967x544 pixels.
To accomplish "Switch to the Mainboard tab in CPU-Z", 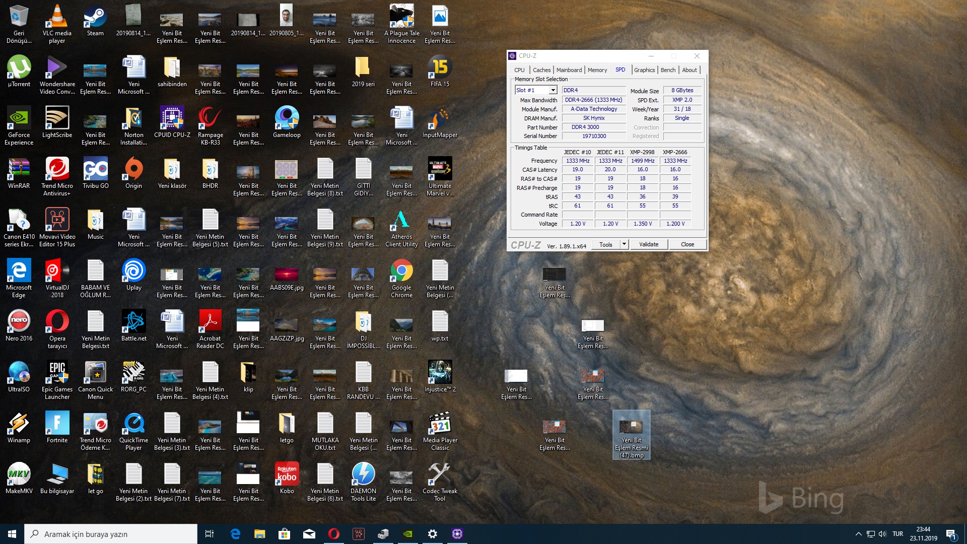I will (x=569, y=70).
